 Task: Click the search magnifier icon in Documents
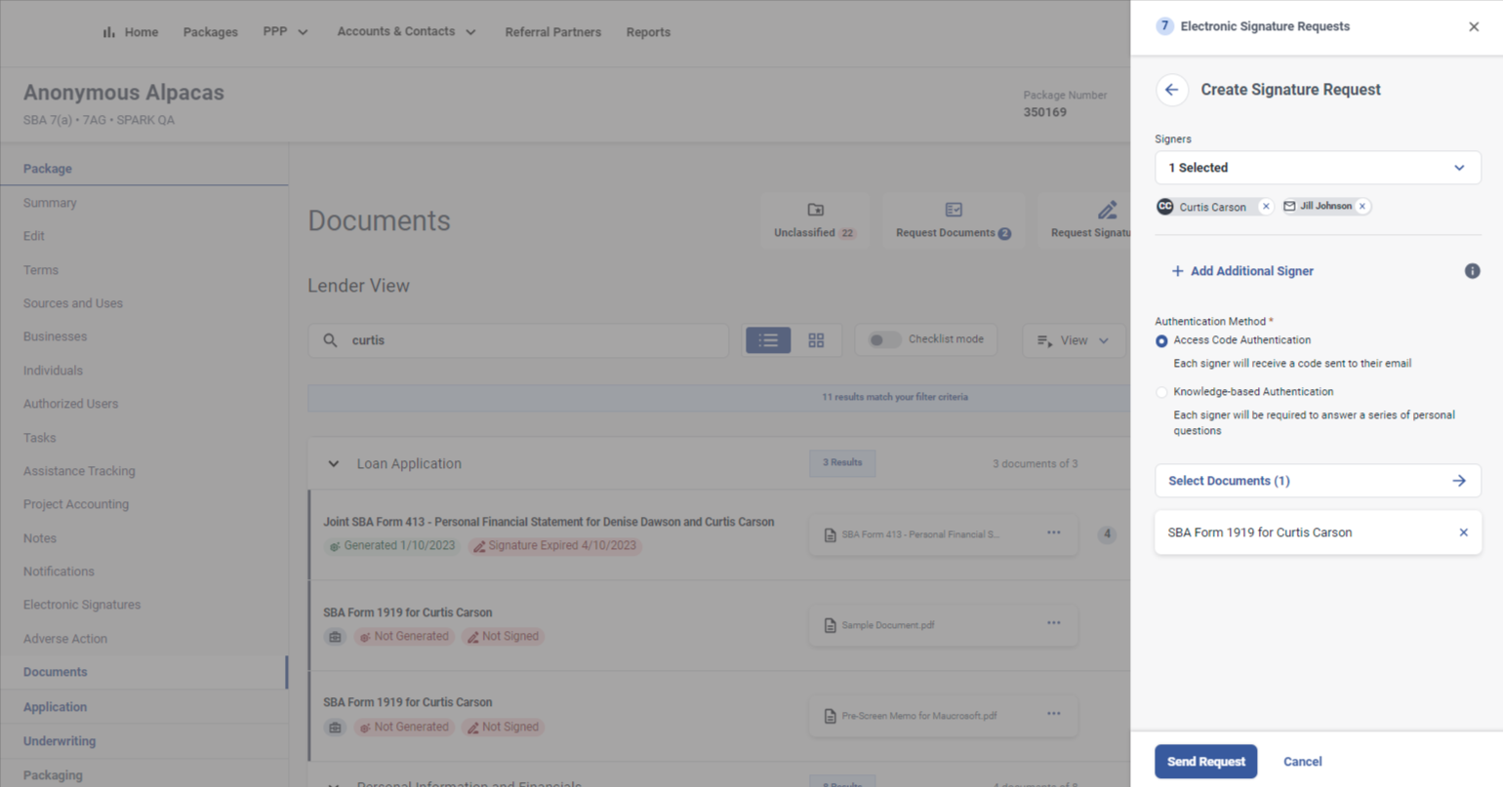(331, 340)
